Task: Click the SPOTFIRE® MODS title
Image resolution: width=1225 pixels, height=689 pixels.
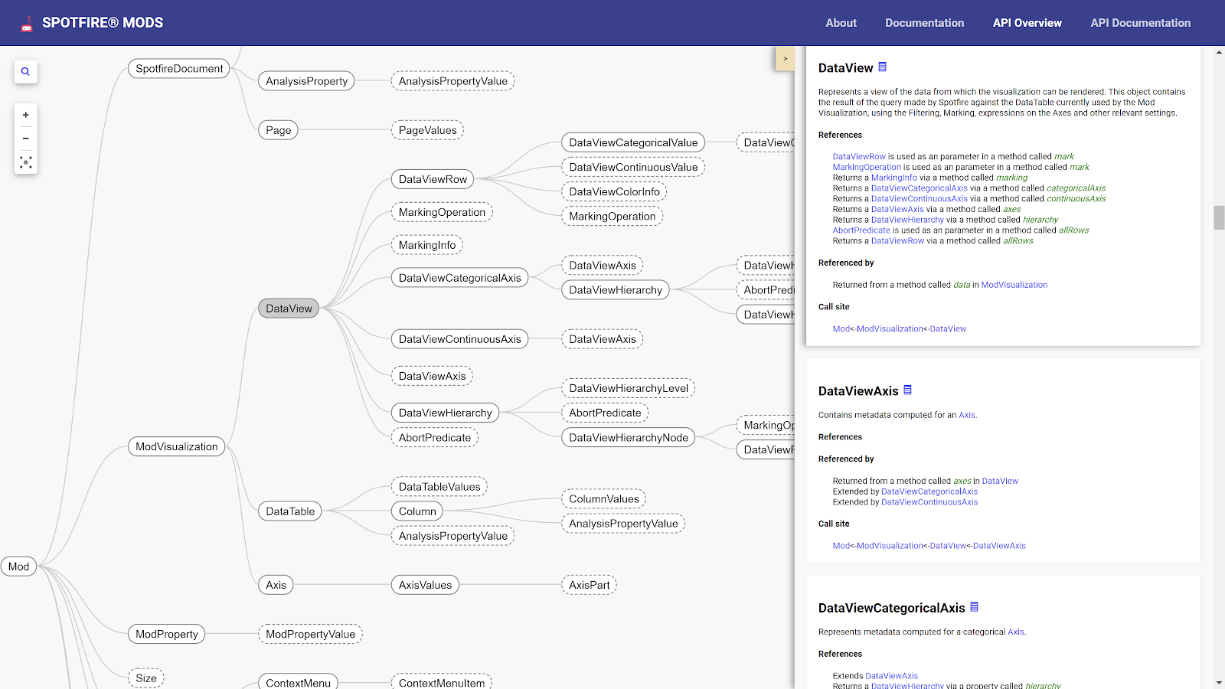Action: [103, 23]
